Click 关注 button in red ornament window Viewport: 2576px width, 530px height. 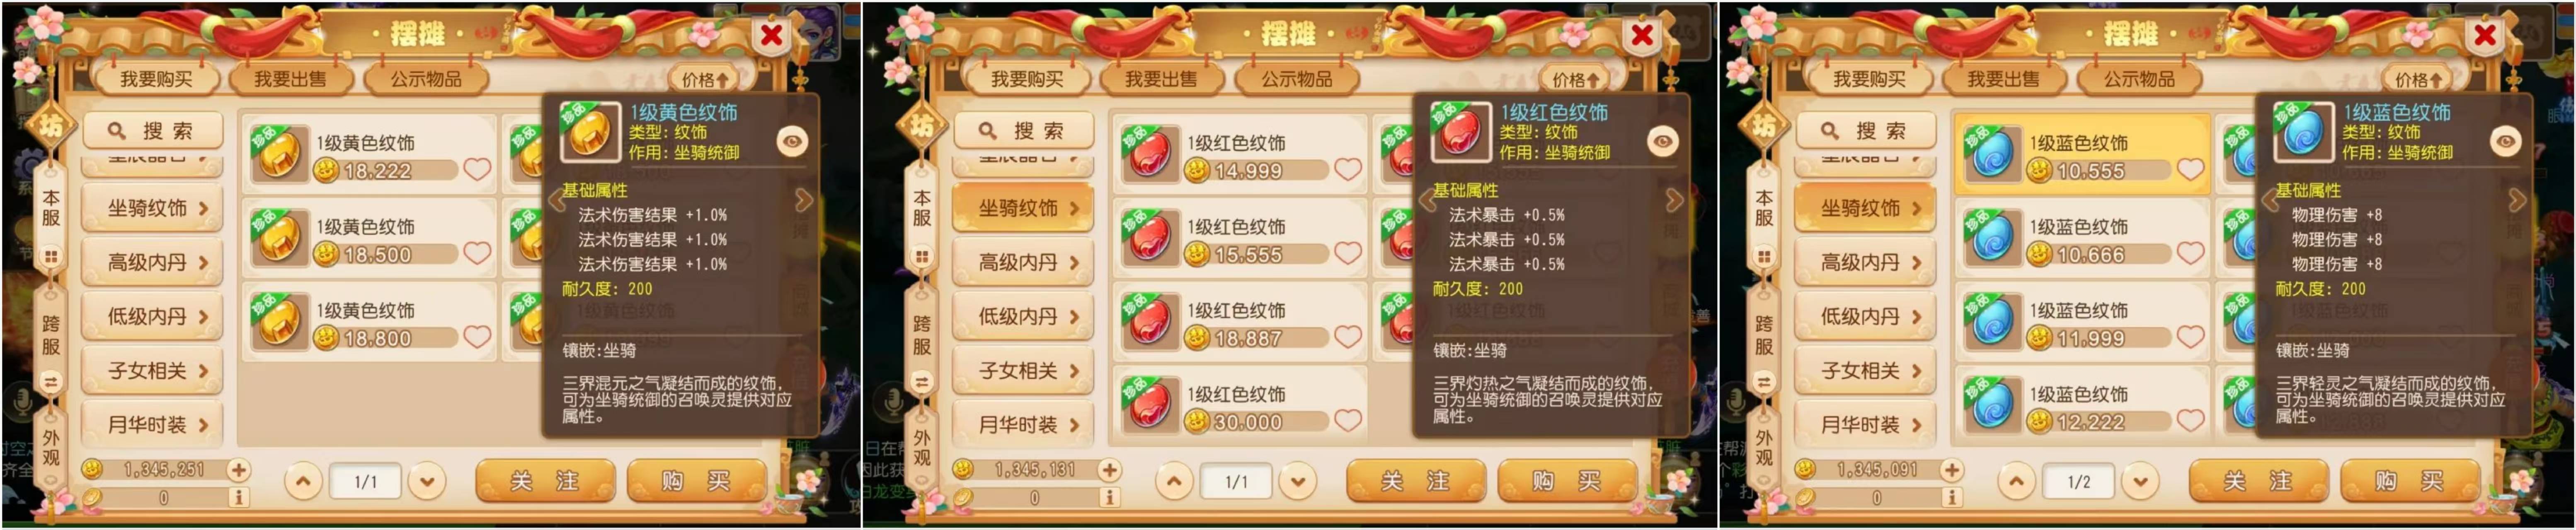point(1415,482)
